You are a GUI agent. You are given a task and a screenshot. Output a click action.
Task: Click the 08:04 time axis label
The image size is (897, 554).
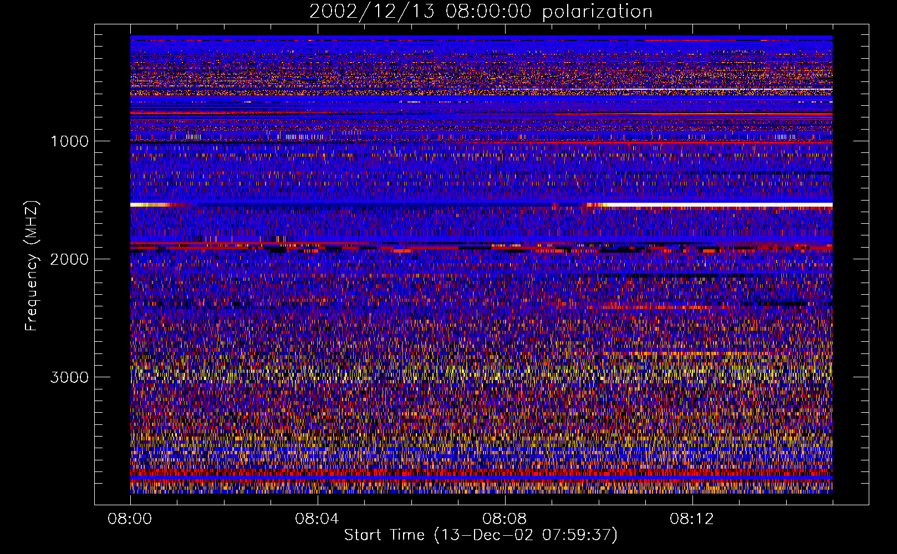pos(317,519)
